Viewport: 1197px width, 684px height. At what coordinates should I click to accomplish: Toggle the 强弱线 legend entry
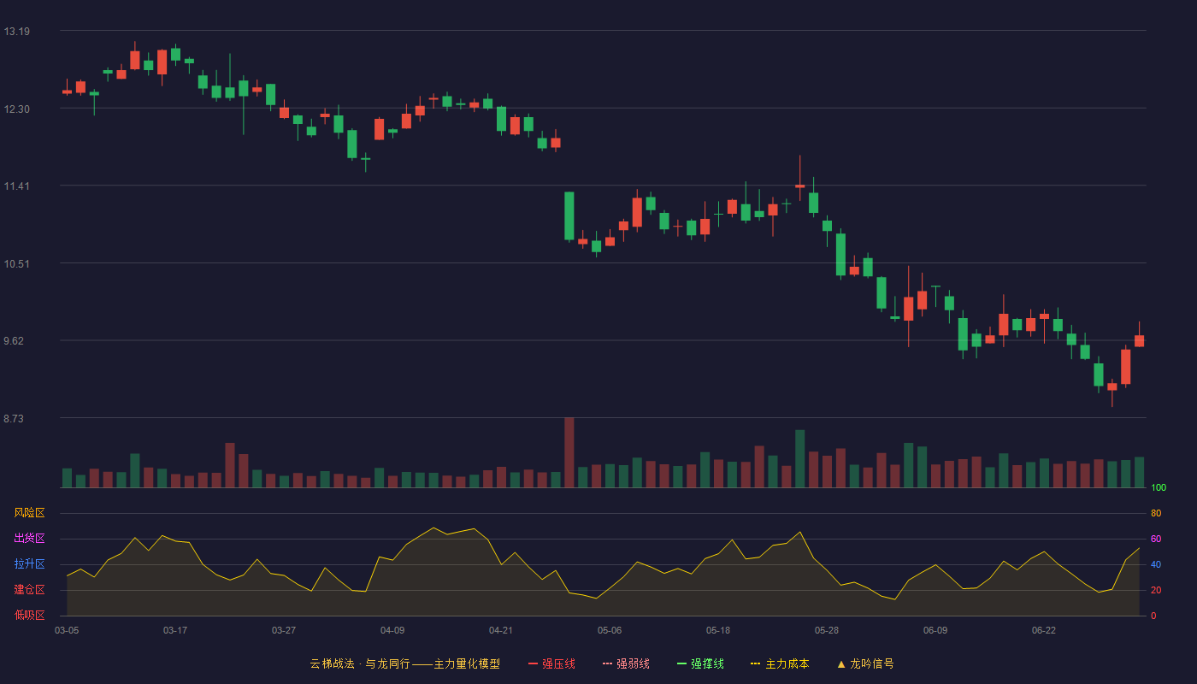coord(626,663)
